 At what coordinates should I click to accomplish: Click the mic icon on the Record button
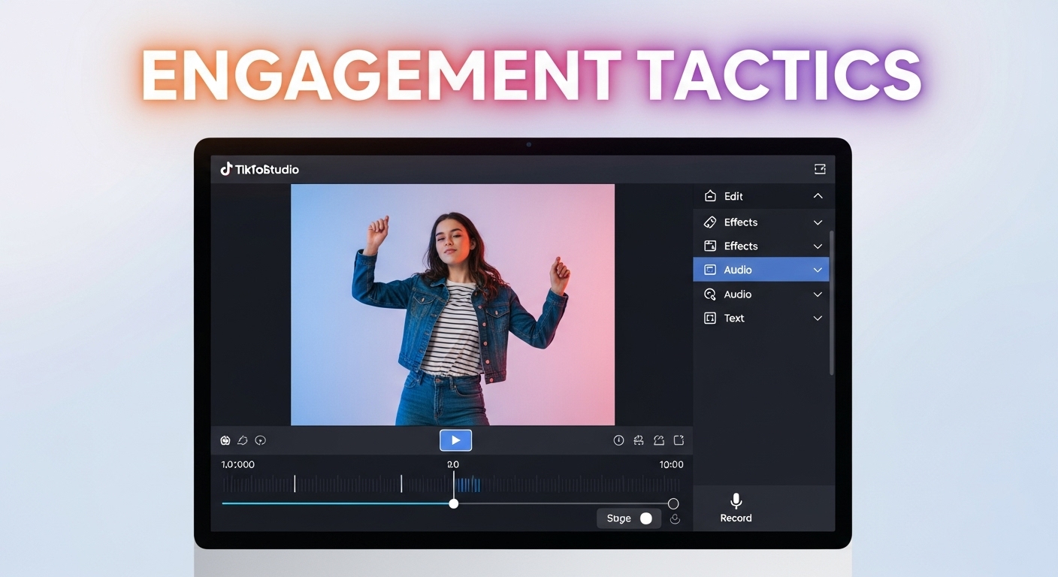point(736,500)
